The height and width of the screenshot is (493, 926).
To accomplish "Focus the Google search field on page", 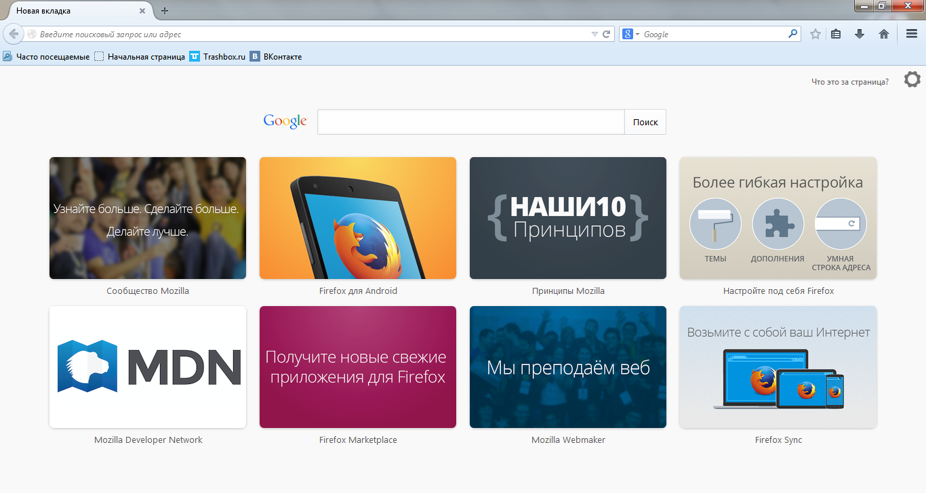I will (471, 122).
